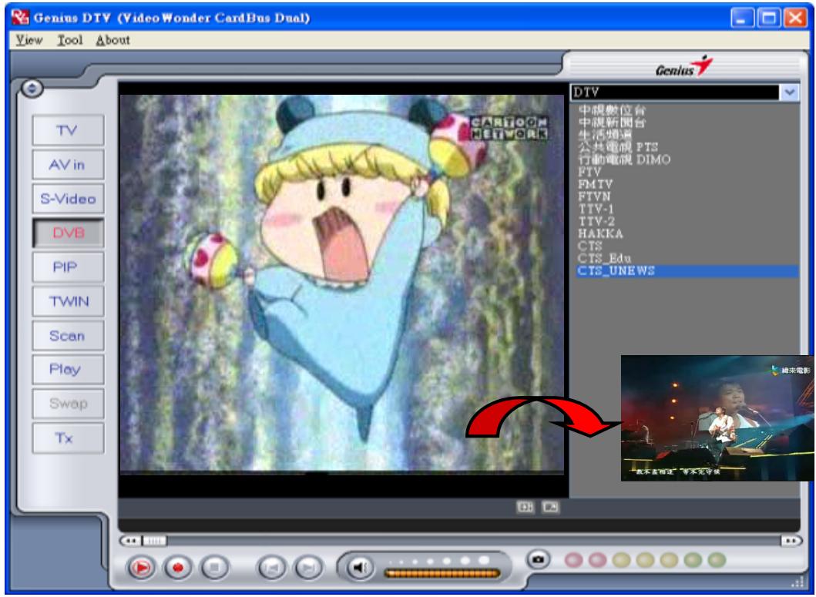Take a snapshot with the camera icon

click(x=539, y=560)
